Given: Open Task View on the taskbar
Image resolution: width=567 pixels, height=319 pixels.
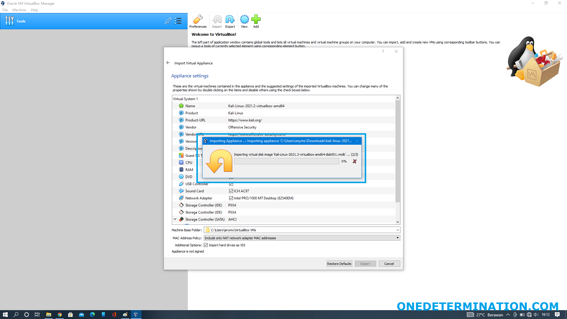Looking at the screenshot, I should point(37,315).
